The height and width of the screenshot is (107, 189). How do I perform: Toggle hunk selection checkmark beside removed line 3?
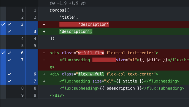click(x=3, y=24)
